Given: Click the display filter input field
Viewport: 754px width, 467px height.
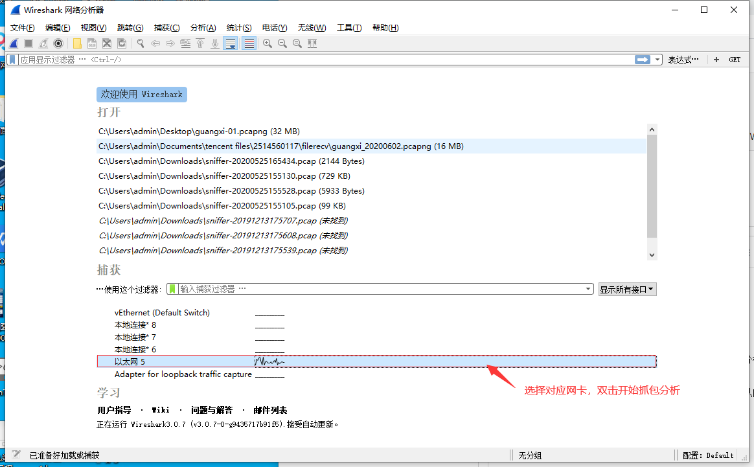Looking at the screenshot, I should (326, 60).
